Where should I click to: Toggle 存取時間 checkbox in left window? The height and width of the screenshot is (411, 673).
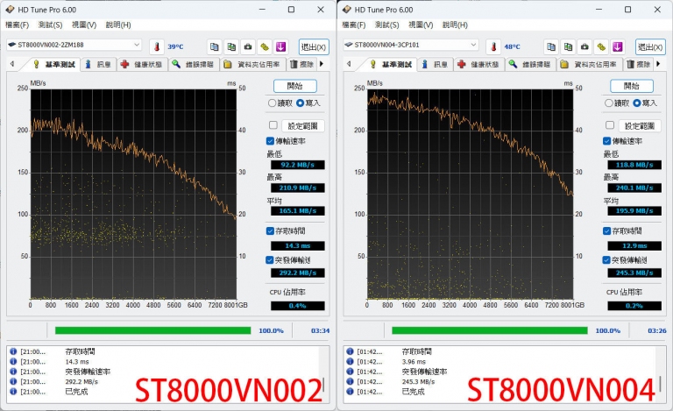pyautogui.click(x=270, y=230)
